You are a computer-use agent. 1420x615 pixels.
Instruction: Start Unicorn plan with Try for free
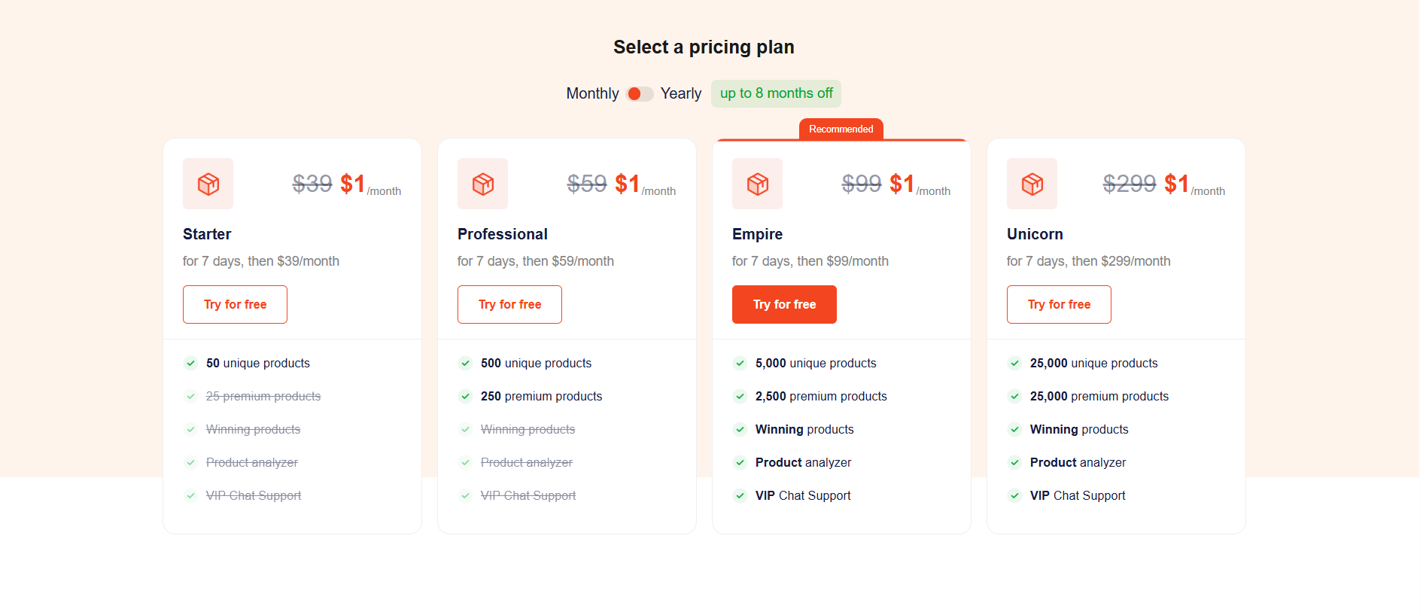click(x=1059, y=304)
